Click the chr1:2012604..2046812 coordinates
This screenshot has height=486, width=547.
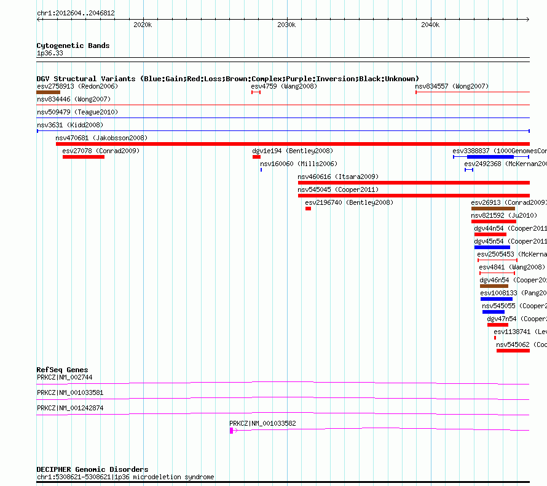pyautogui.click(x=76, y=14)
